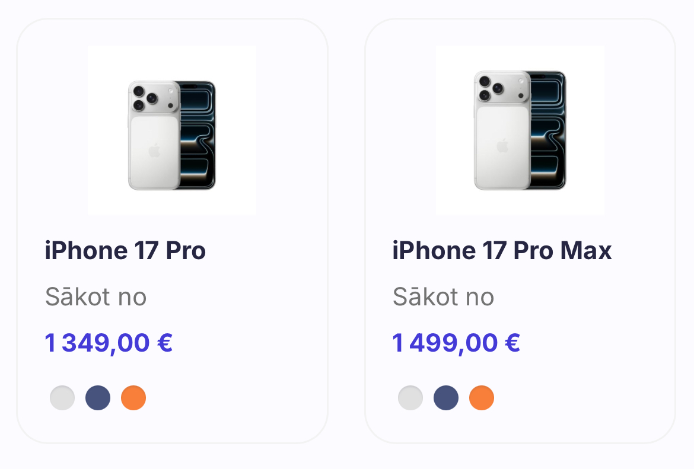Click the iPhone 17 Pro Max title
Screen dimensions: 694x469
[502, 251]
